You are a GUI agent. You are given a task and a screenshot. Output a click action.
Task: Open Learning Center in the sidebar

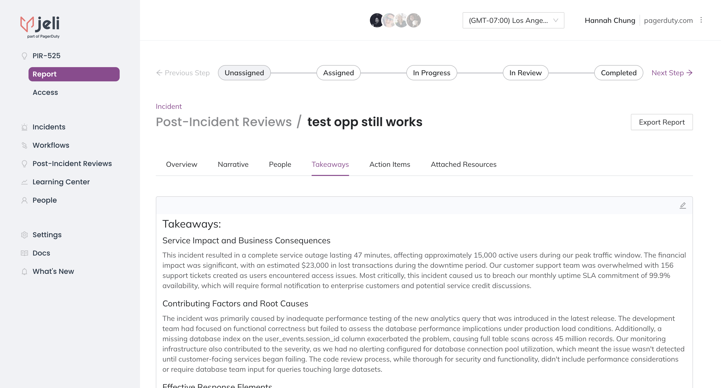[x=61, y=182]
